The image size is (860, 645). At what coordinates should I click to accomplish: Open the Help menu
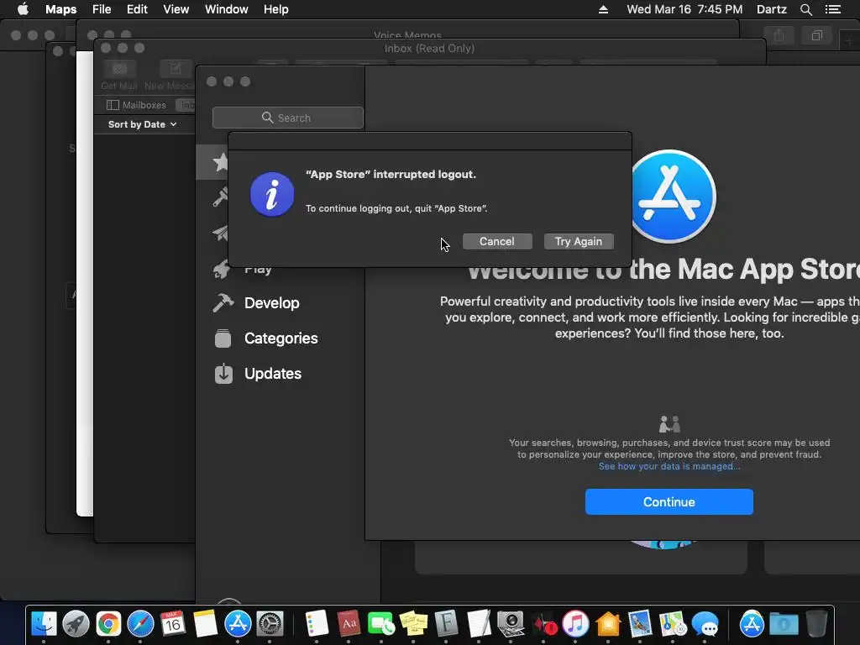(275, 9)
